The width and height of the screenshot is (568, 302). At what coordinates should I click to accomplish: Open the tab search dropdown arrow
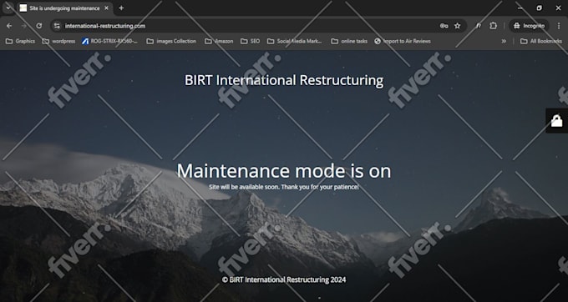coord(8,8)
